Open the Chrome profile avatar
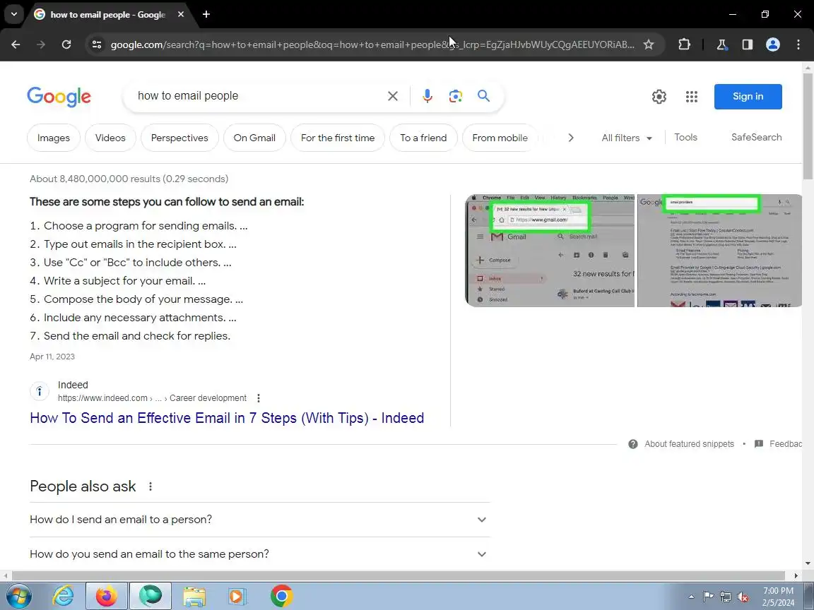This screenshot has height=610, width=814. (x=772, y=44)
